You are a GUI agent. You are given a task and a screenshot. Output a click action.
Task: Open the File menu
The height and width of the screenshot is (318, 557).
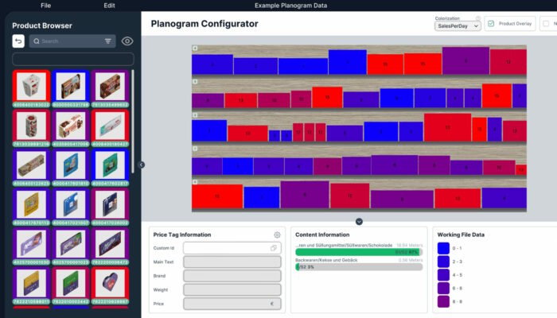[46, 6]
